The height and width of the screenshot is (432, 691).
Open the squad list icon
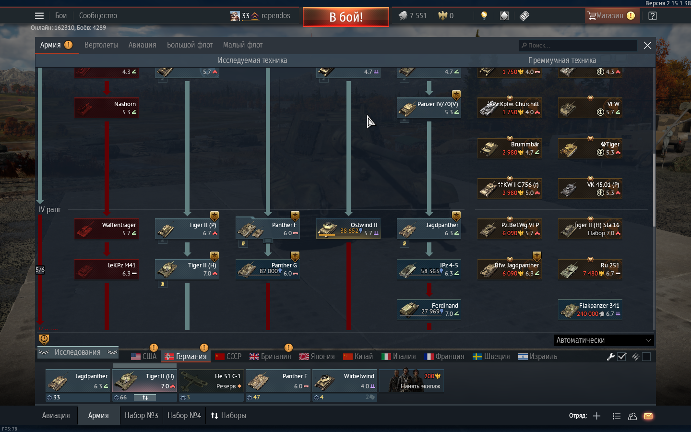click(617, 416)
